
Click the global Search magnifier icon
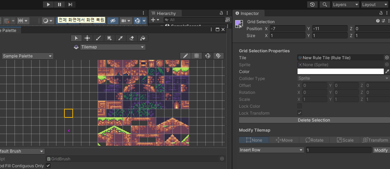tap(325, 5)
